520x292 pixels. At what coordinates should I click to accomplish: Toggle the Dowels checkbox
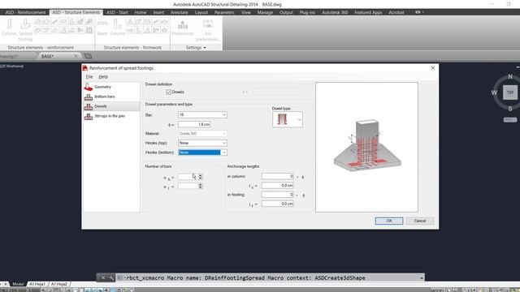[x=168, y=92]
